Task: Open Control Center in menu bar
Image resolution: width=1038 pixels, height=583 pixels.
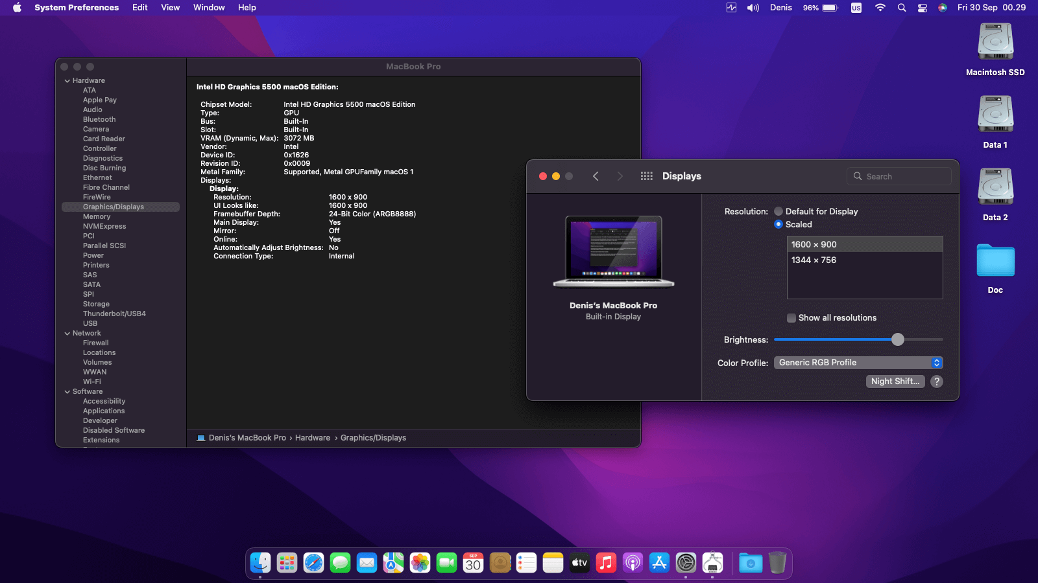Action: 923,8
